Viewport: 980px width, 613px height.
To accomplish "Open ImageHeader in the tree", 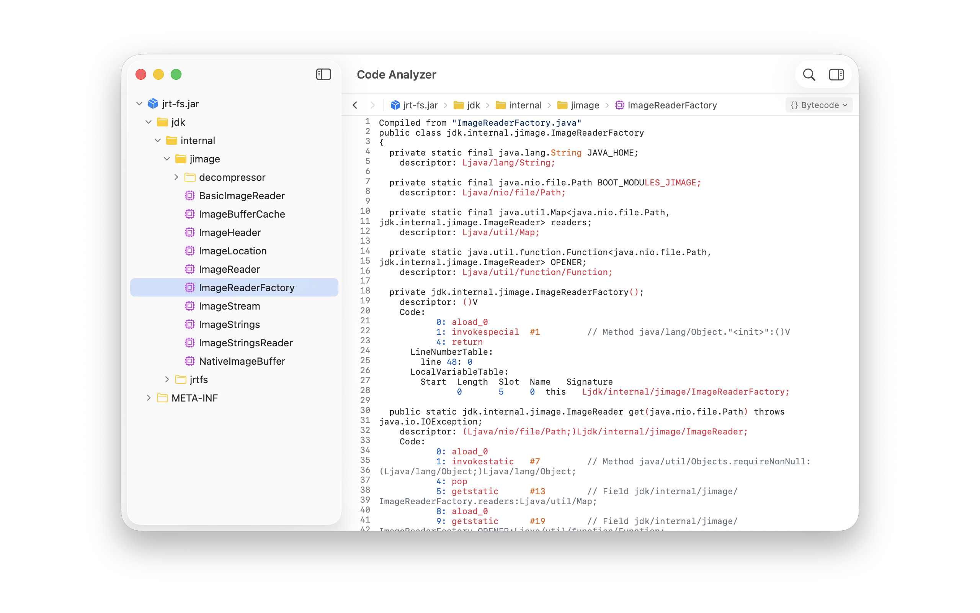I will click(x=230, y=232).
